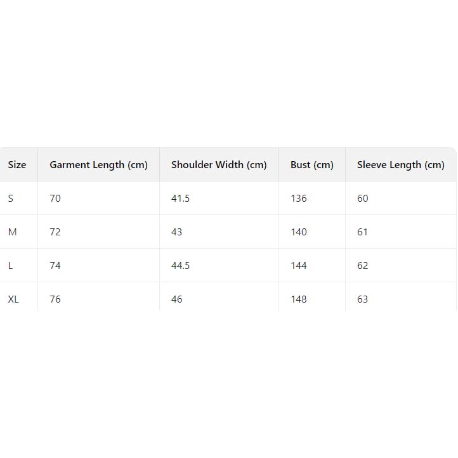Select the L size cell

click(x=11, y=266)
